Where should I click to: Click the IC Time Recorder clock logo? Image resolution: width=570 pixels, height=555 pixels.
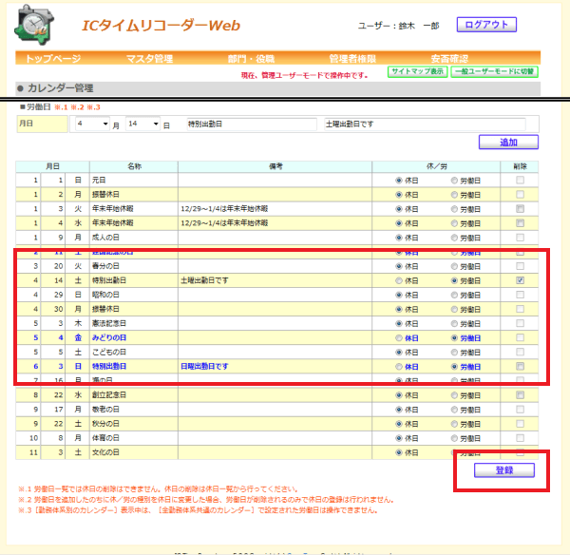tap(34, 25)
